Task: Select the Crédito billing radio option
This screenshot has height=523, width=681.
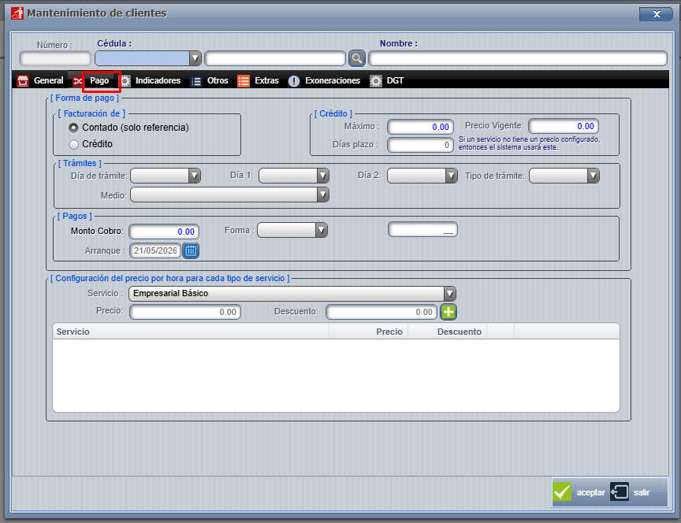Action: [73, 144]
